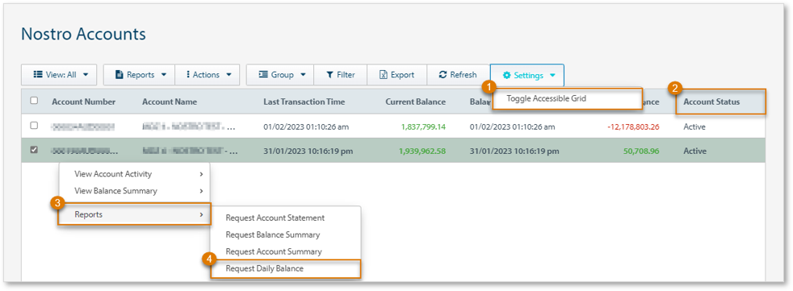Click 01/02/2023 01:10:26 am in Last Transaction Time
Viewport: 793px width, 291px height.
tap(306, 127)
